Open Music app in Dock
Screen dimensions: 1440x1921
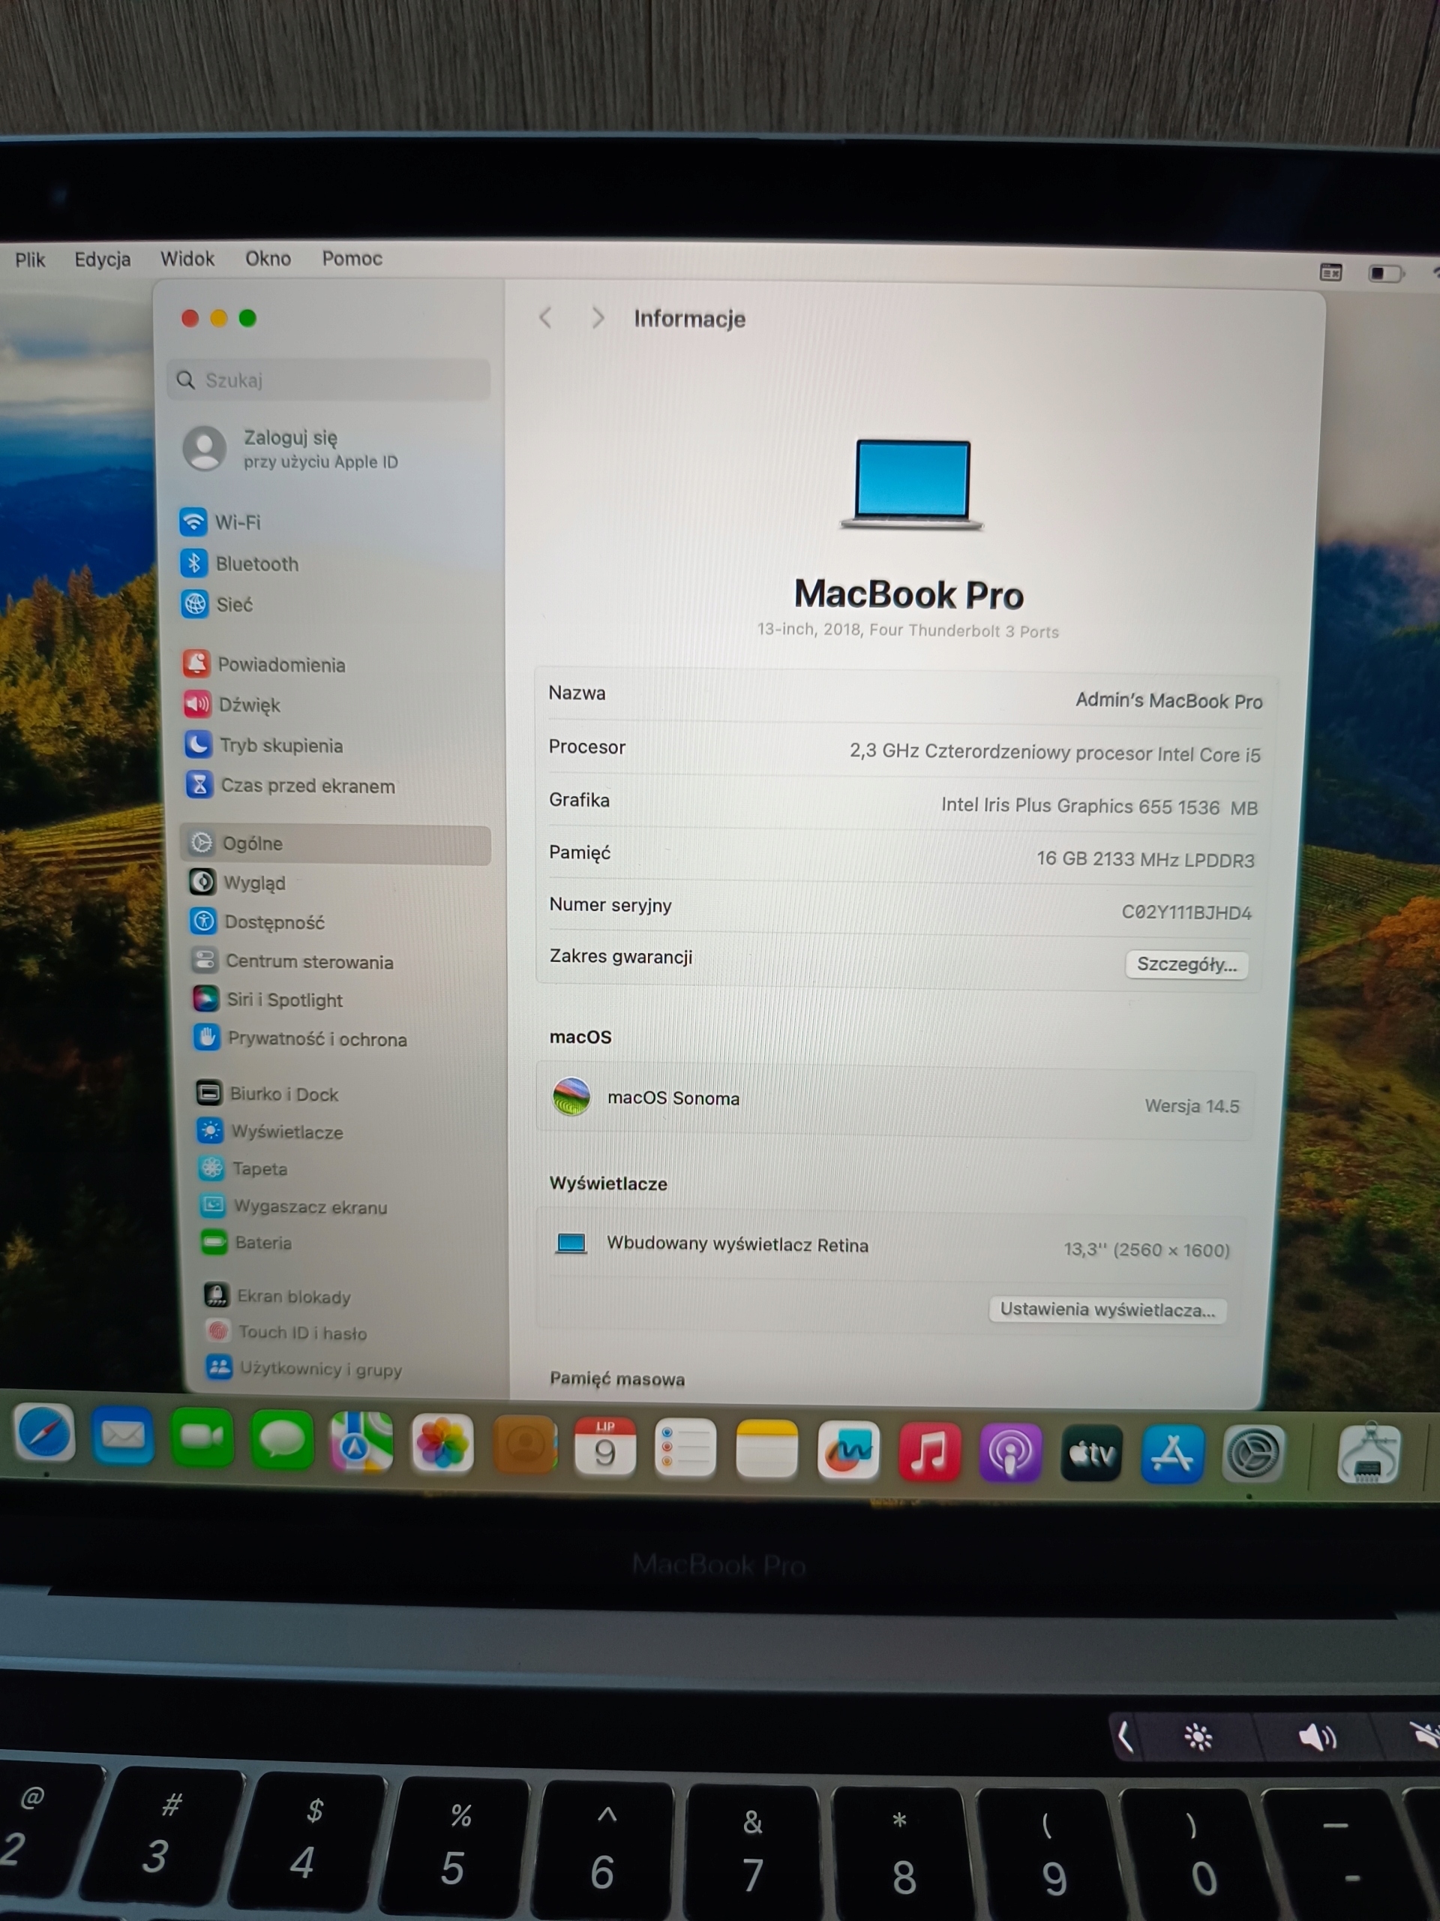928,1451
